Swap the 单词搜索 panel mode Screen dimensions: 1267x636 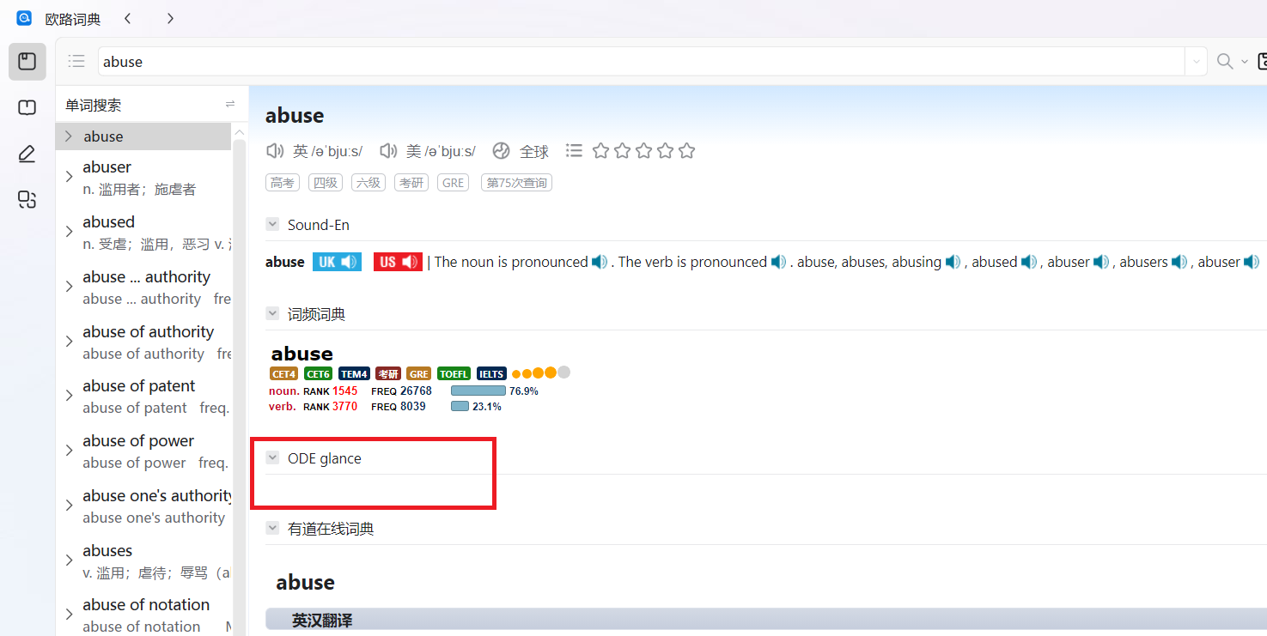click(x=230, y=105)
